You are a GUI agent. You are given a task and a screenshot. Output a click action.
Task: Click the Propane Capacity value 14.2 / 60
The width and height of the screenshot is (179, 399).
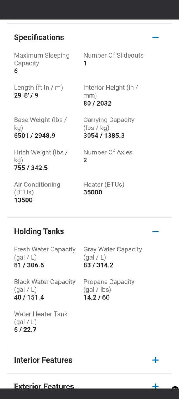pos(96,297)
